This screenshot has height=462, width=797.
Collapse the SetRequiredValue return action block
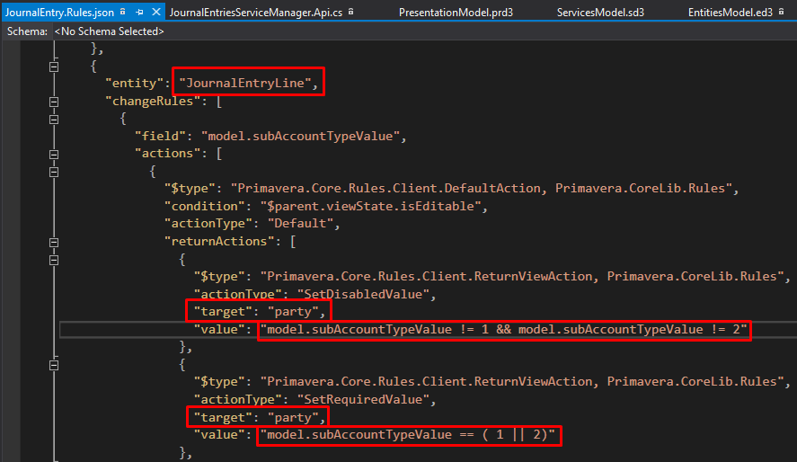click(x=54, y=365)
